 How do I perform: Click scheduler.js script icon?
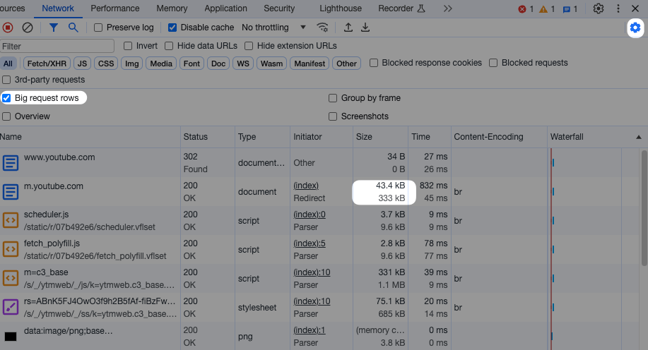point(11,221)
